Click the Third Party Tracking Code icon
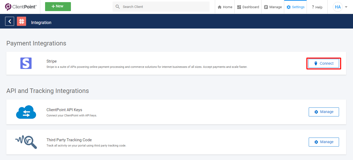 [26, 142]
